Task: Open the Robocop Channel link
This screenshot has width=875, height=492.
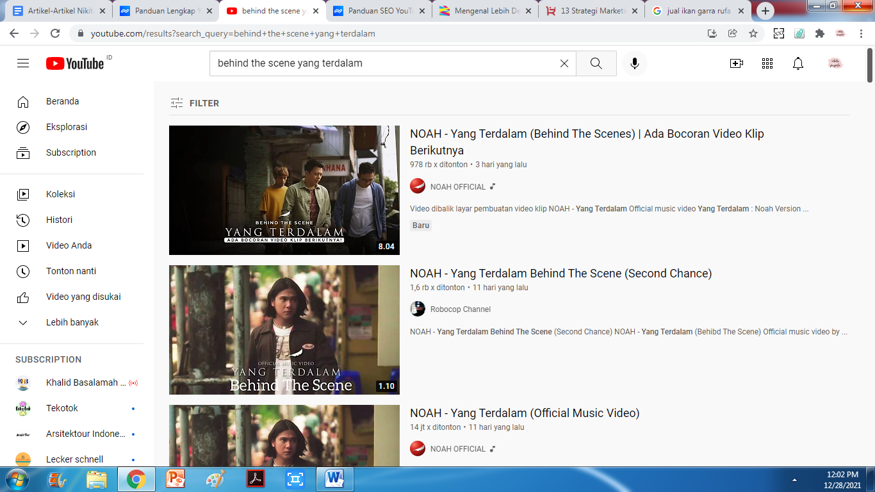Action: coord(461,309)
